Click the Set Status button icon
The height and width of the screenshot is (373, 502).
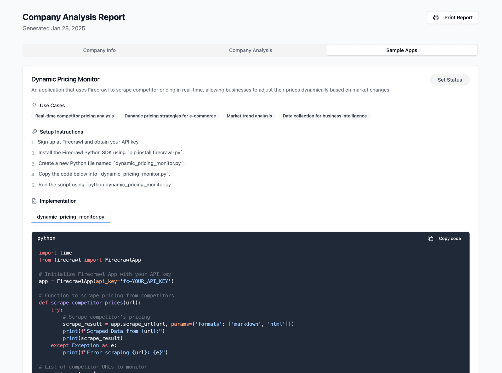[x=450, y=79]
